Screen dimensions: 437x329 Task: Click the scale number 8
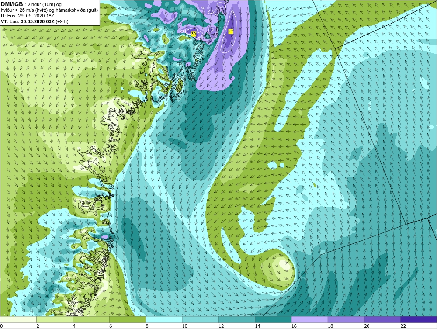[x=147, y=326]
